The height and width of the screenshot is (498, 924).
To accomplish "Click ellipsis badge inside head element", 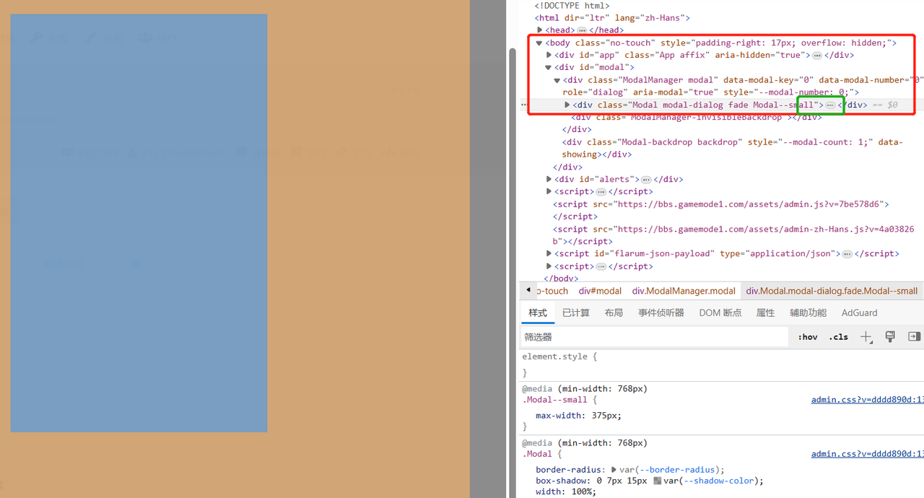I will pos(582,30).
